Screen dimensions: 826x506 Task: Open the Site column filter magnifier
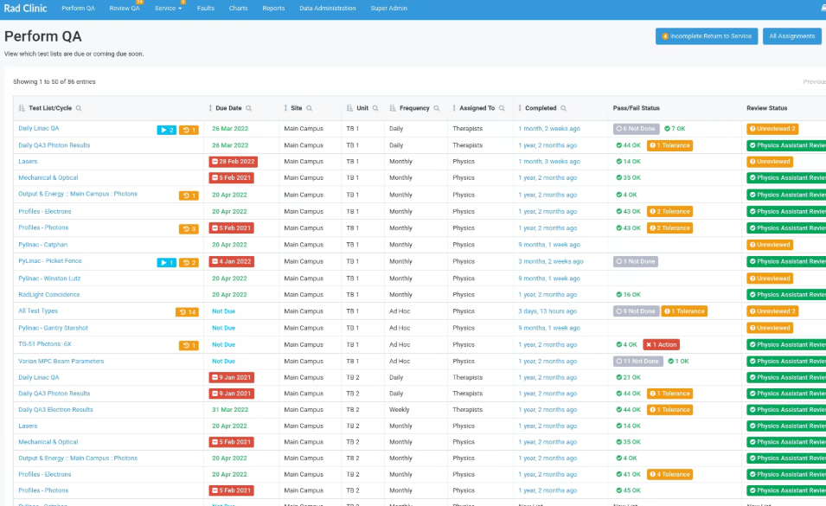[x=310, y=108]
